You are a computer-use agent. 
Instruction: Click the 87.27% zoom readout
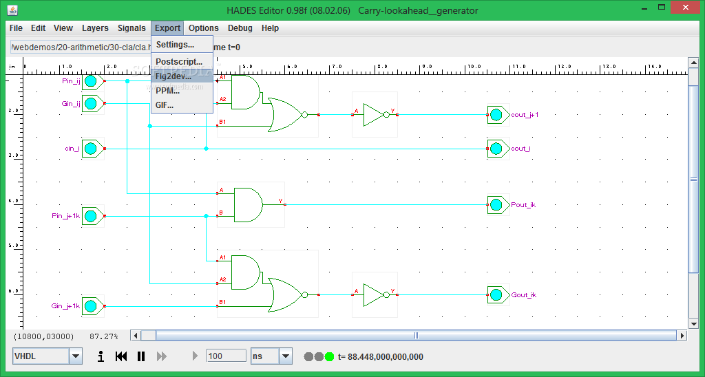coord(103,336)
